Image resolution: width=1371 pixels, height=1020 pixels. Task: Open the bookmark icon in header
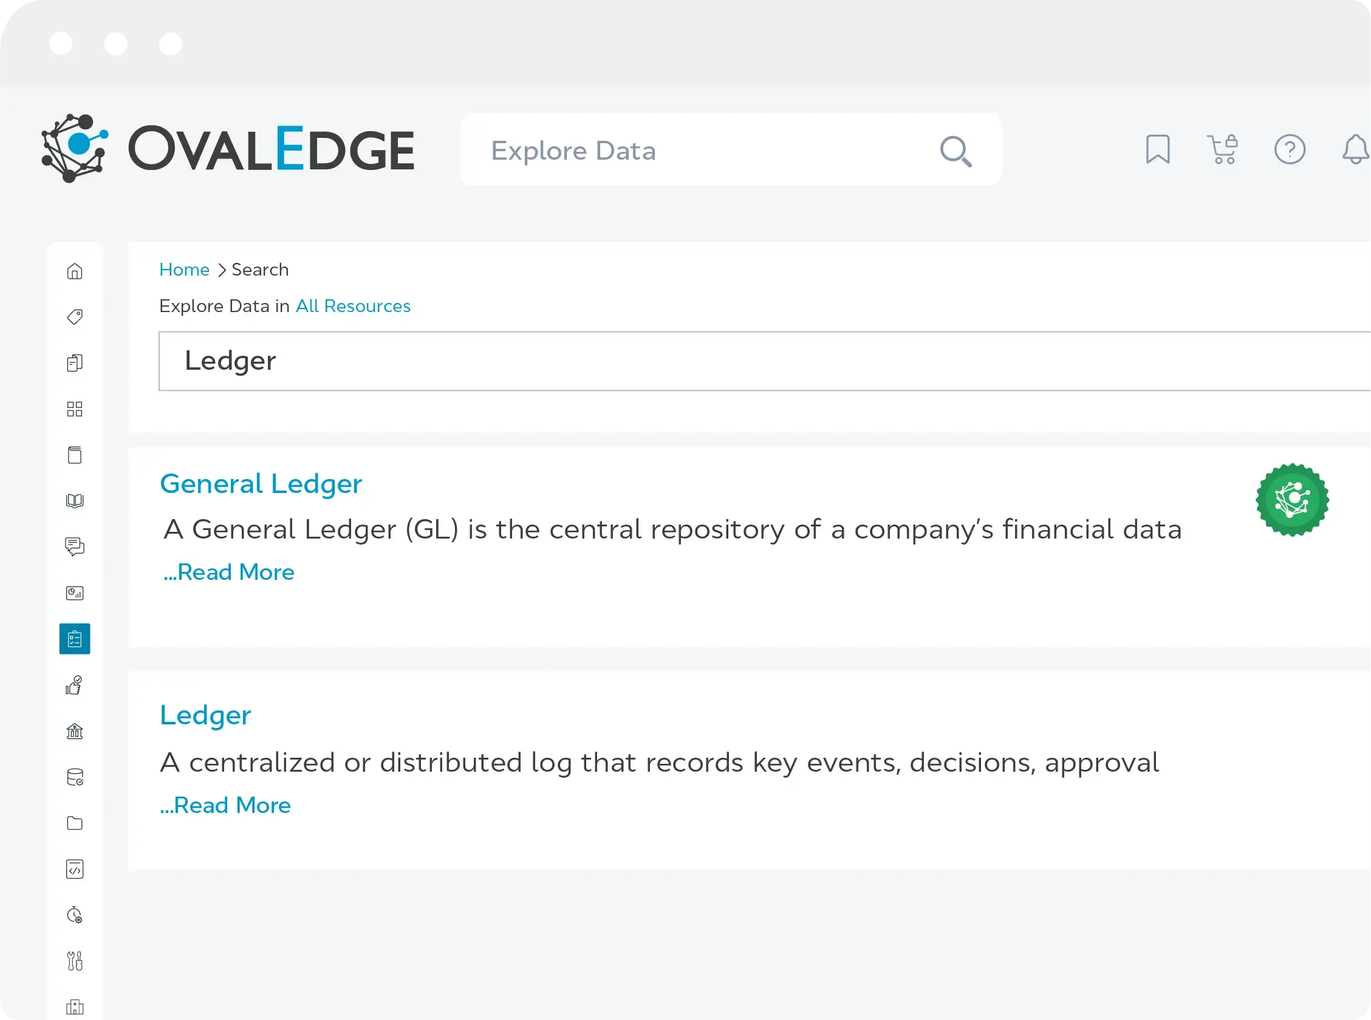[x=1158, y=149]
